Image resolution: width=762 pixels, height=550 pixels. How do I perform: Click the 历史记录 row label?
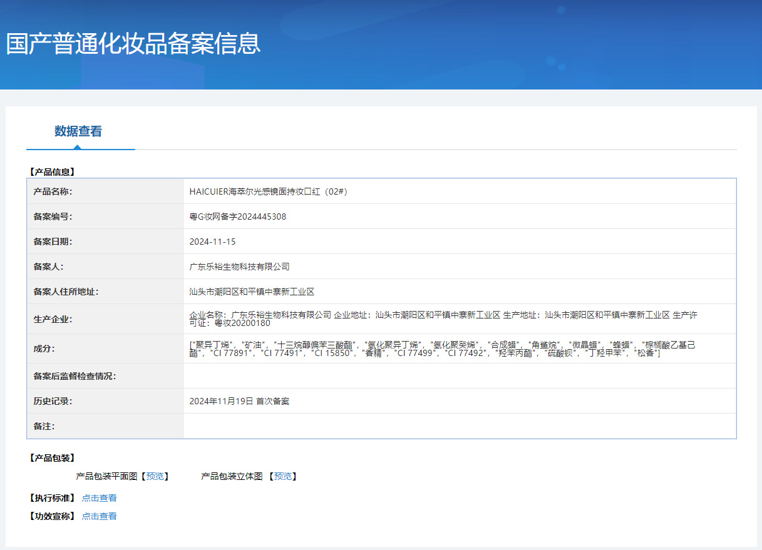tap(53, 401)
